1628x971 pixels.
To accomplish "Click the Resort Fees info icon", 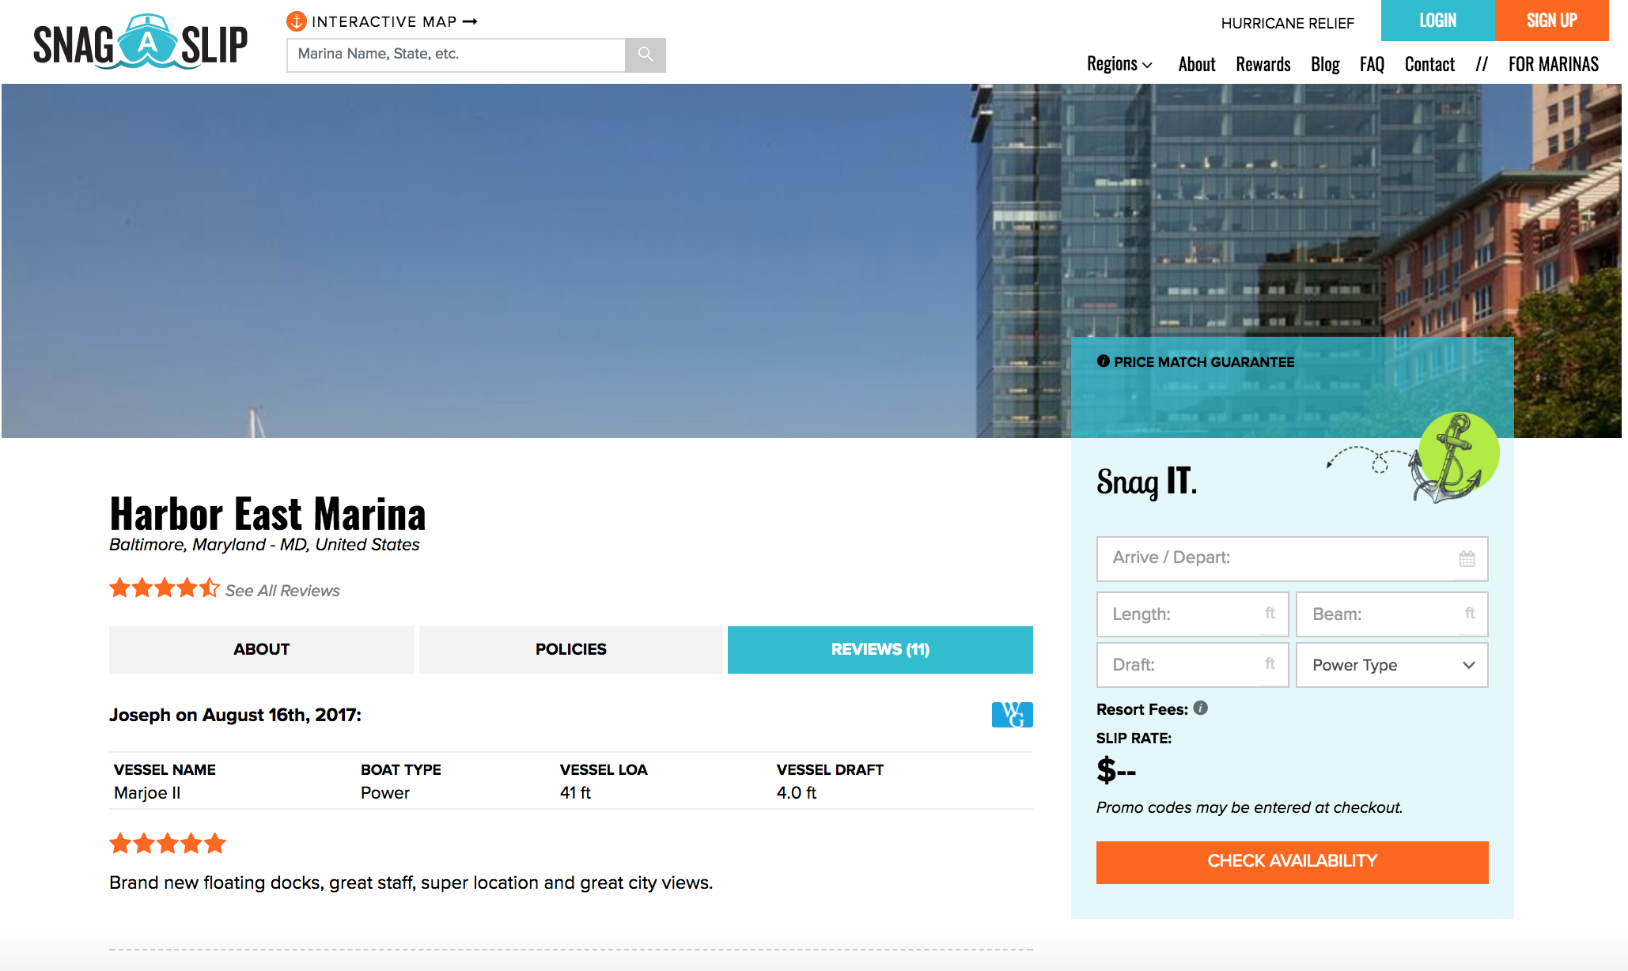I will tap(1201, 708).
